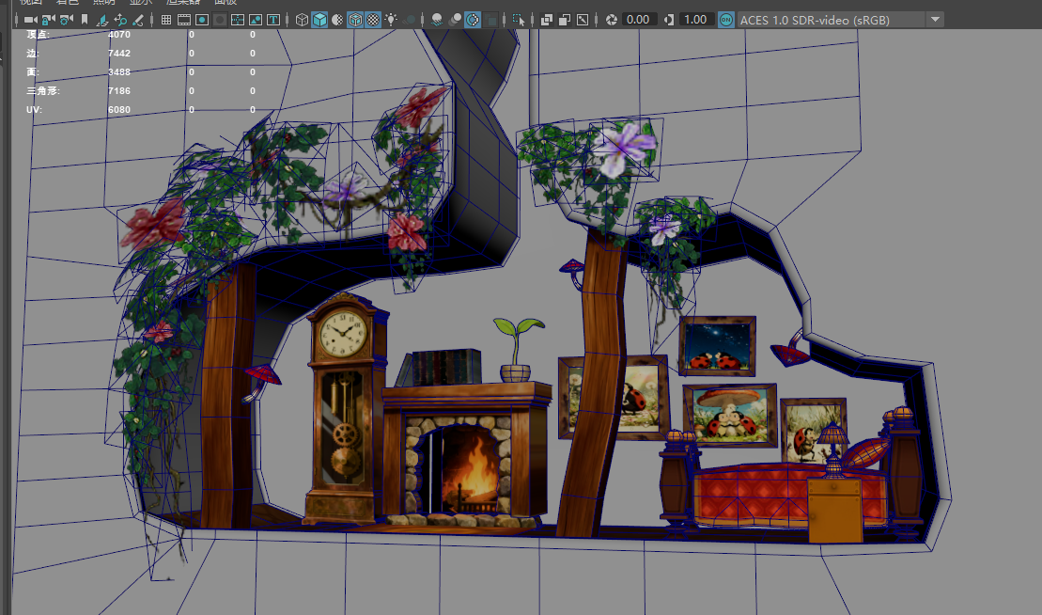The width and height of the screenshot is (1042, 615).
Task: Turn off the view transform ON button
Action: [x=725, y=19]
